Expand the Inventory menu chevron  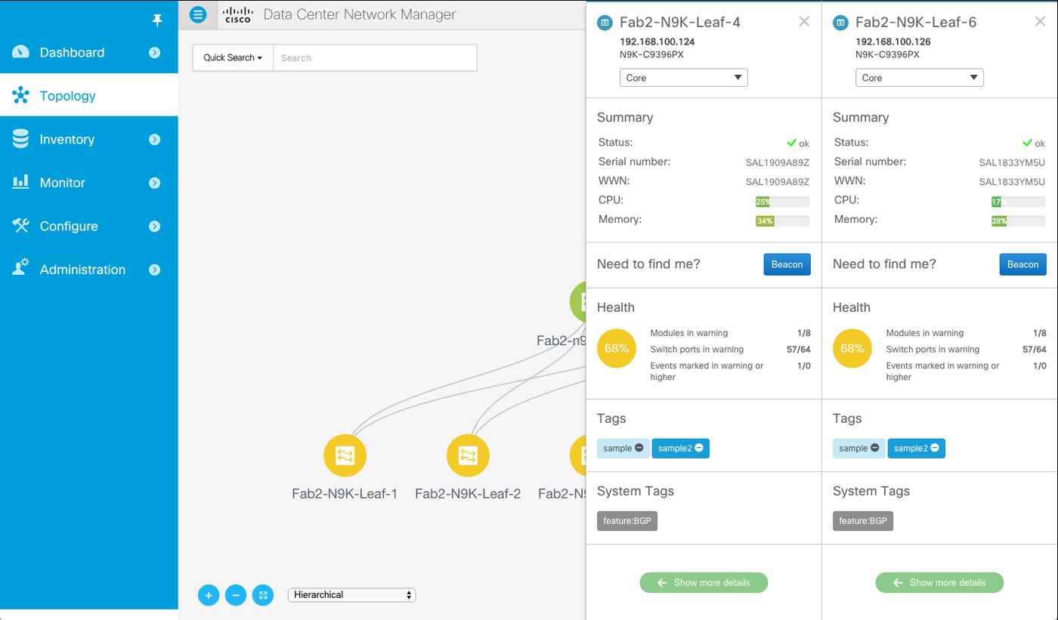(x=155, y=139)
